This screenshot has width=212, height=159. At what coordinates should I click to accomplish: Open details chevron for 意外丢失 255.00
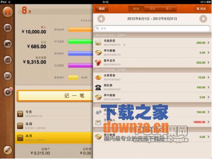point(208,63)
